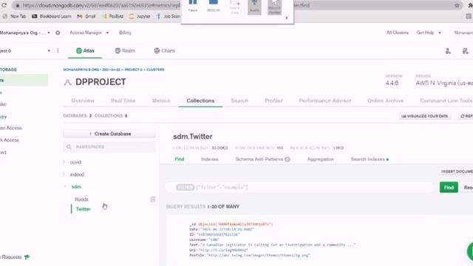
Task: Open the PosBytz bookmark
Action: (x=113, y=16)
